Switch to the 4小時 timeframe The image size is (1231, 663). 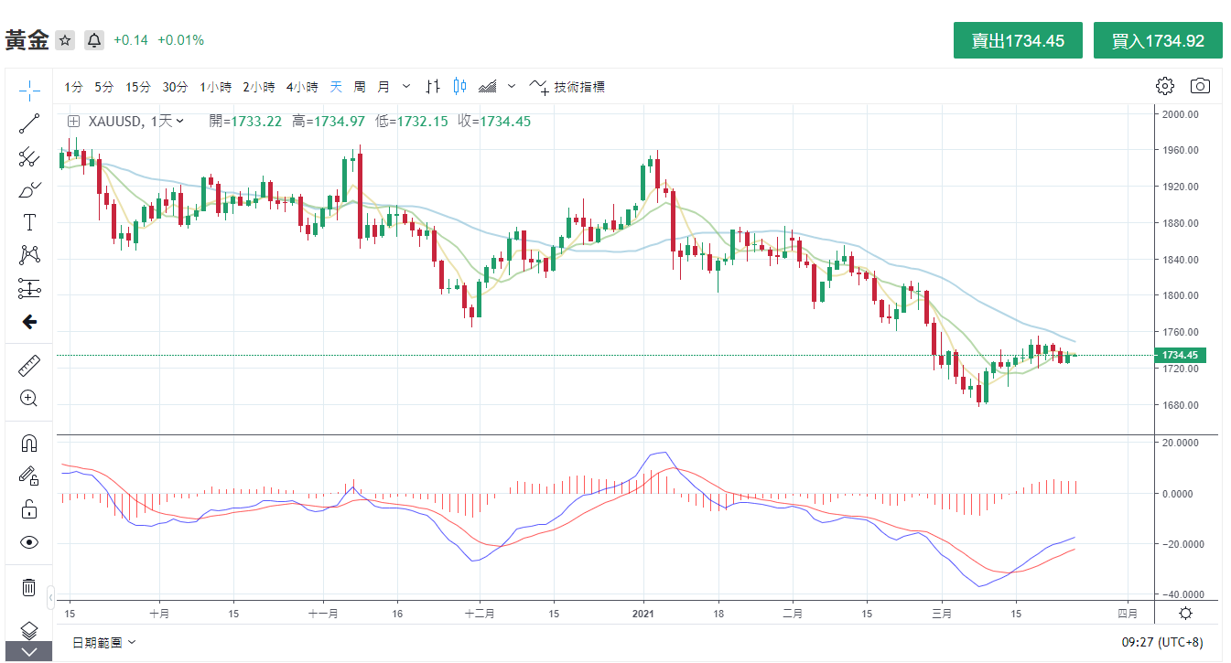click(301, 87)
